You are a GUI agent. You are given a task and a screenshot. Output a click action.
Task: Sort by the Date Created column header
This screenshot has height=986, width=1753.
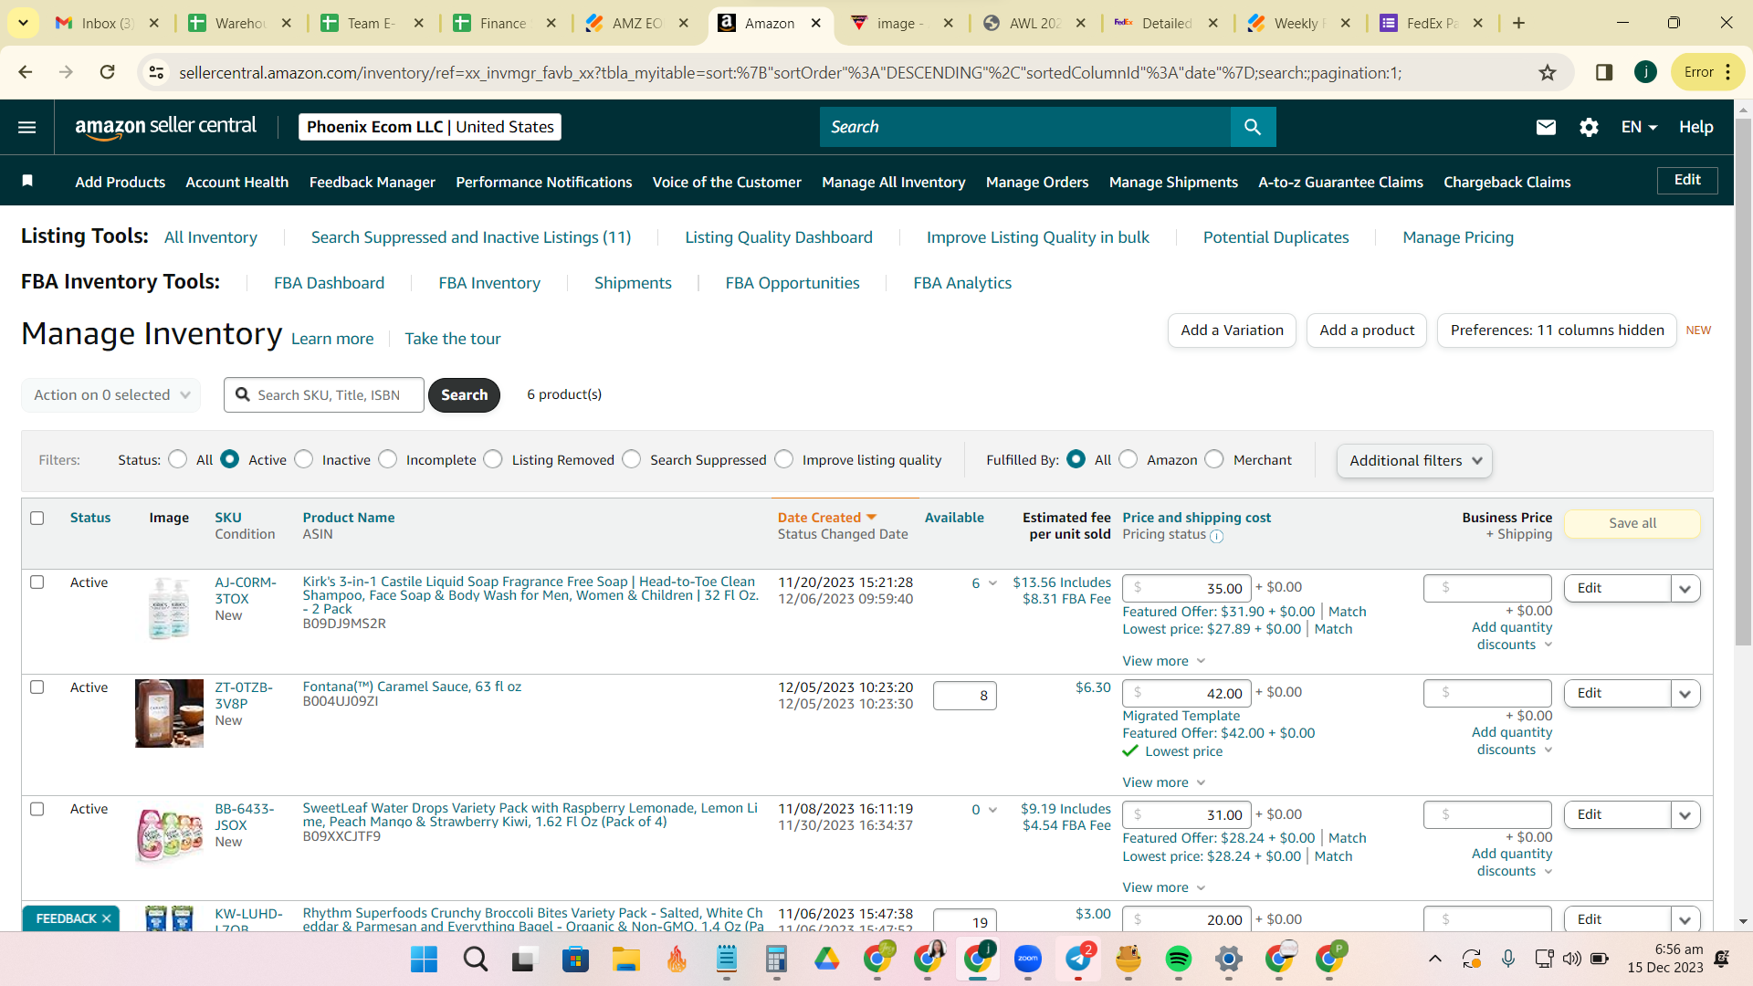point(826,518)
